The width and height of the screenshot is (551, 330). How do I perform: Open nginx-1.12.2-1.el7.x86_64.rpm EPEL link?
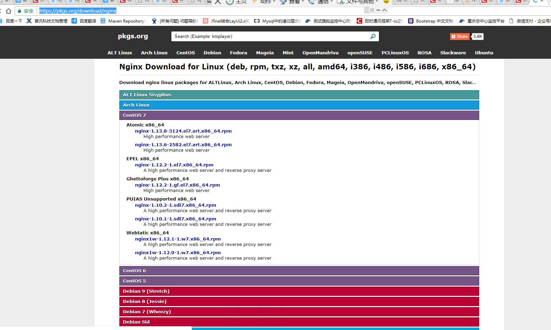click(174, 165)
